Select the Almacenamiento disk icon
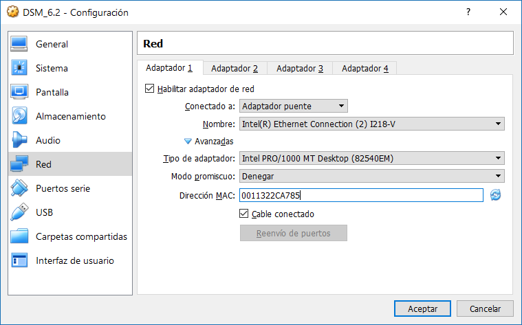Image resolution: width=522 pixels, height=325 pixels. 19,116
